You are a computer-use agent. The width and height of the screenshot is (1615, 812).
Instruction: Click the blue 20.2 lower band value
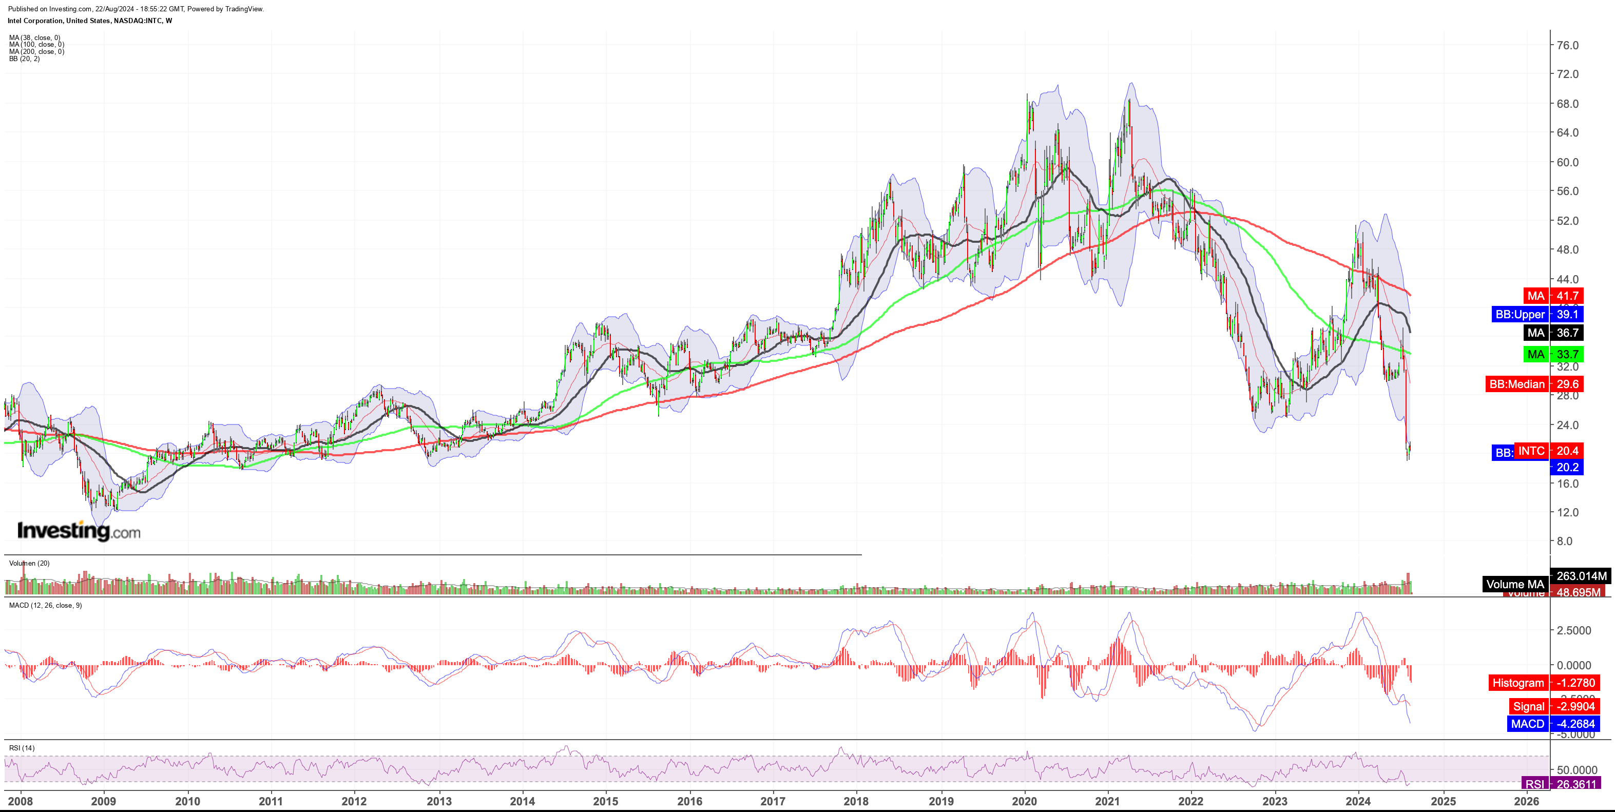1567,467
